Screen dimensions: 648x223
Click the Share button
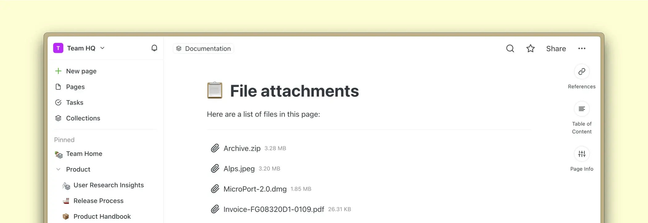[556, 49]
